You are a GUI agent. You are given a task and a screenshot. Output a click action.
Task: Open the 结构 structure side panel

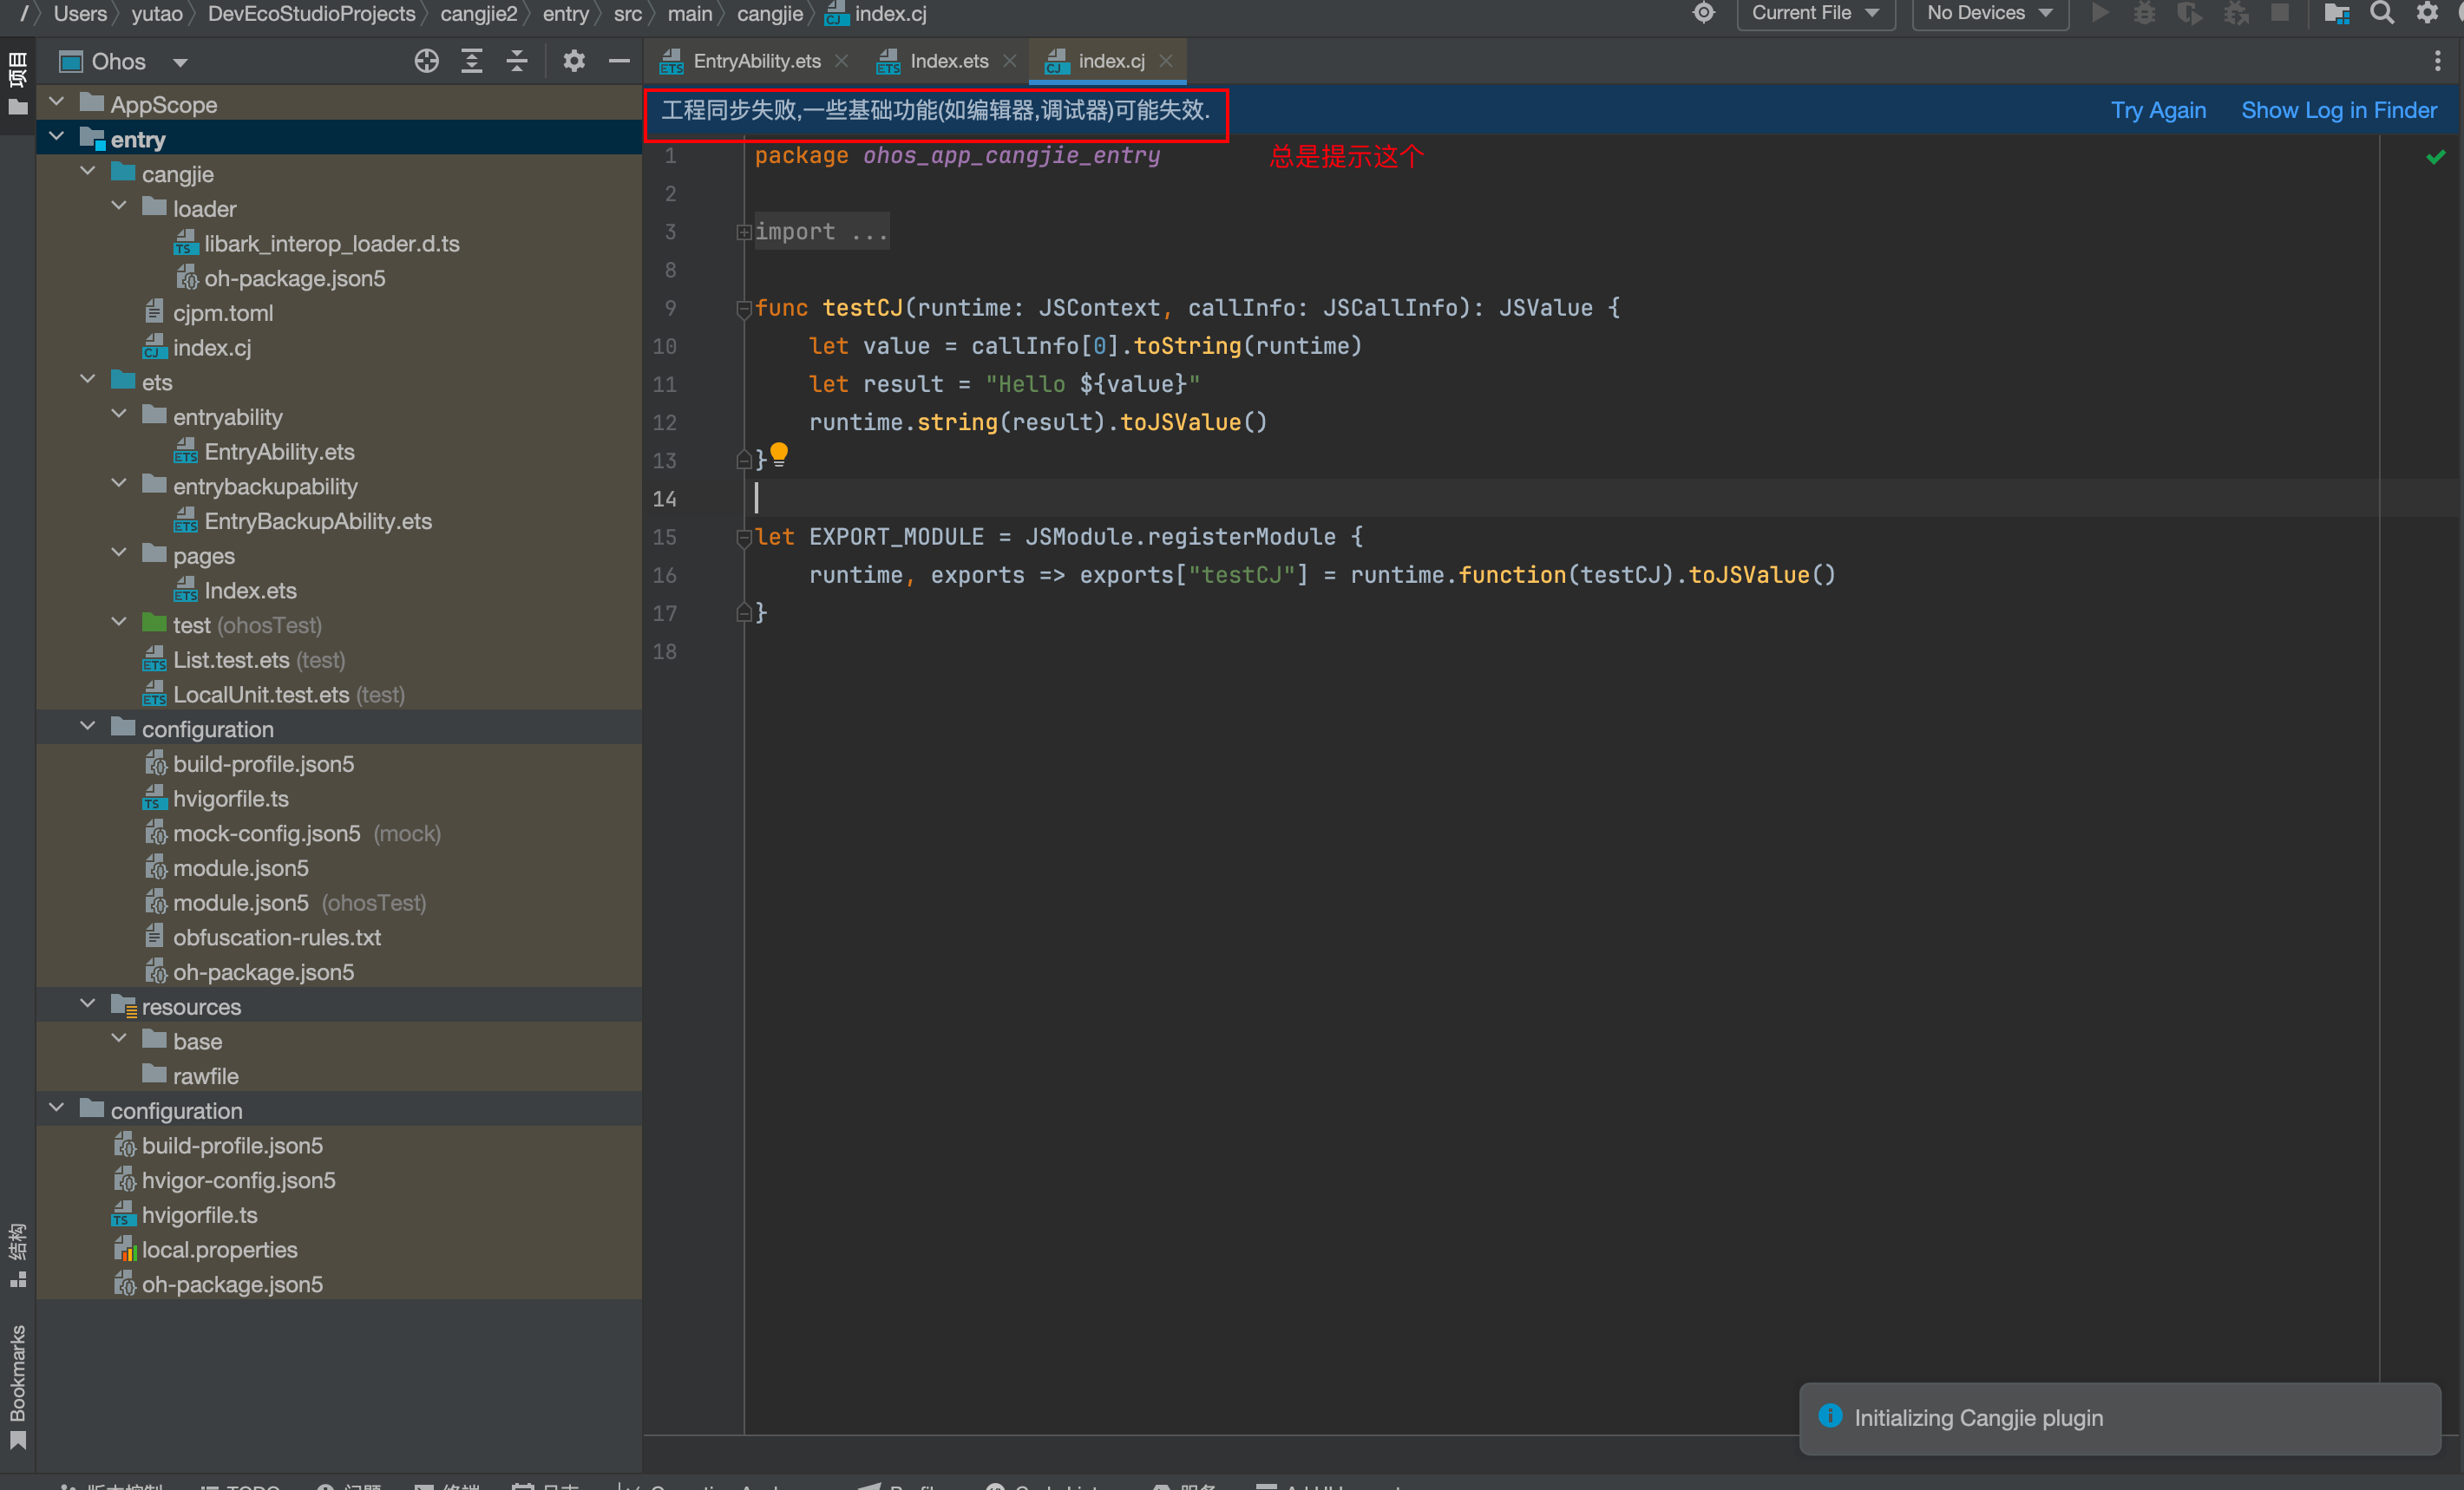17,1254
